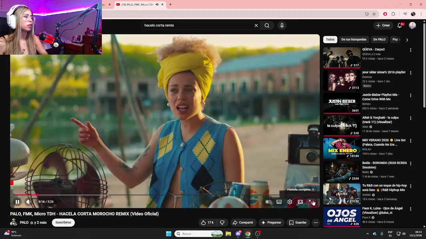This screenshot has height=239, width=426.
Task: Open more actions beside Guardar
Action: click(x=316, y=222)
